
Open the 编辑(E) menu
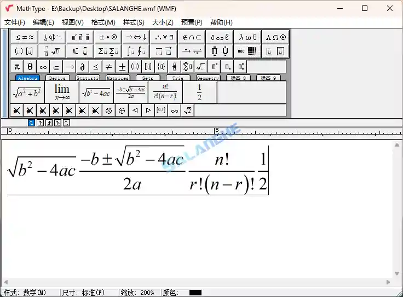[43, 22]
